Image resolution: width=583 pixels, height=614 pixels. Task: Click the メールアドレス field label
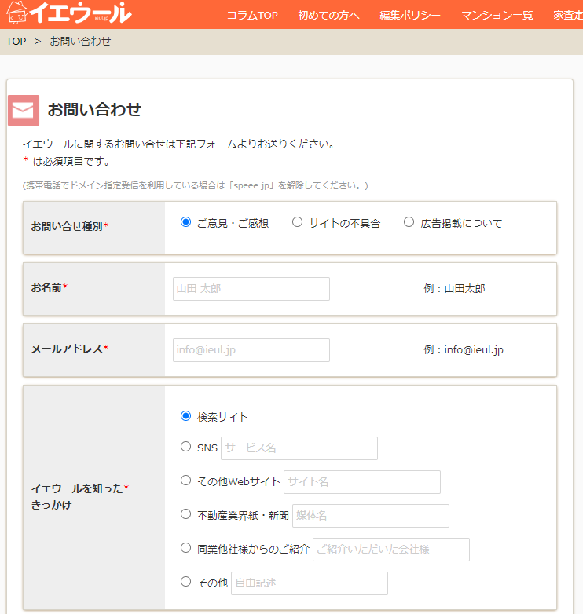coord(69,349)
